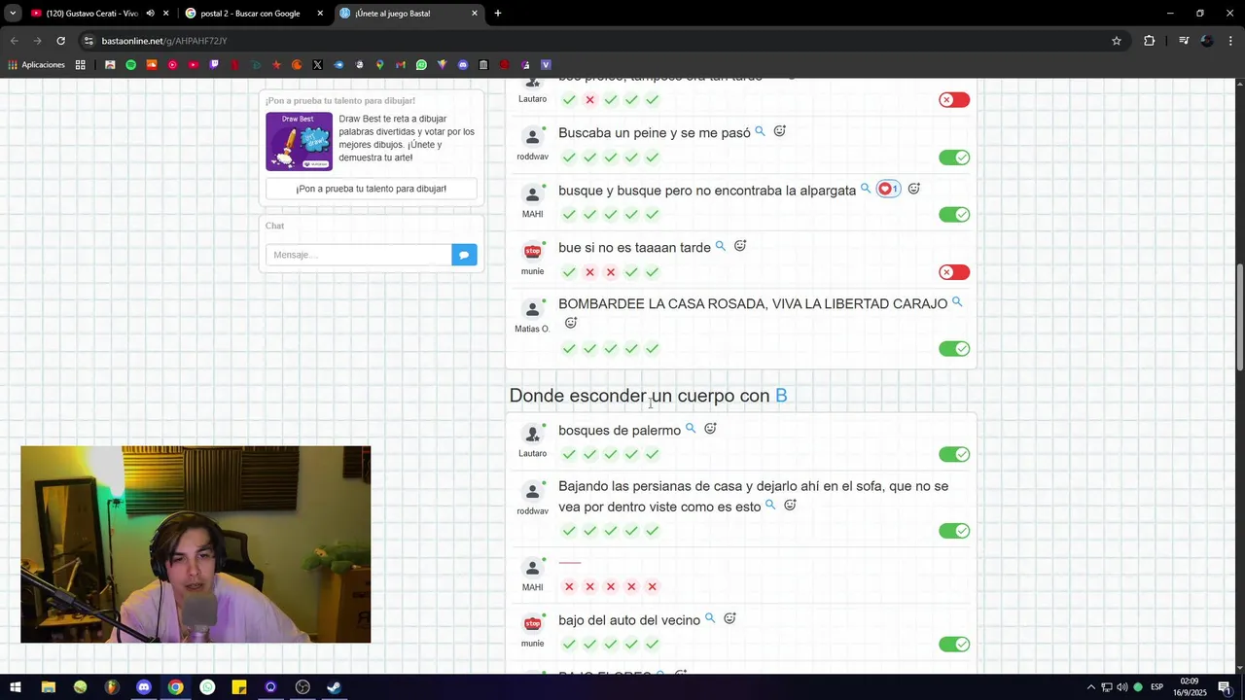
Task: Open X (Twitter) bookmark
Action: tap(318, 65)
